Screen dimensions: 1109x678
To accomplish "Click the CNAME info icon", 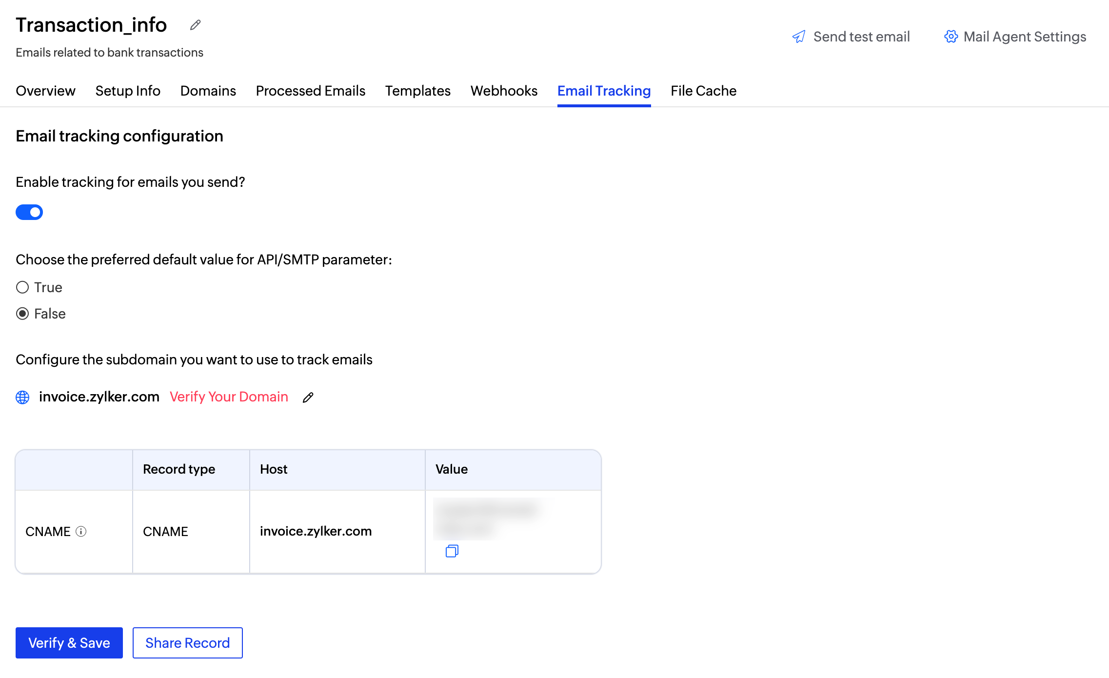I will [x=81, y=531].
